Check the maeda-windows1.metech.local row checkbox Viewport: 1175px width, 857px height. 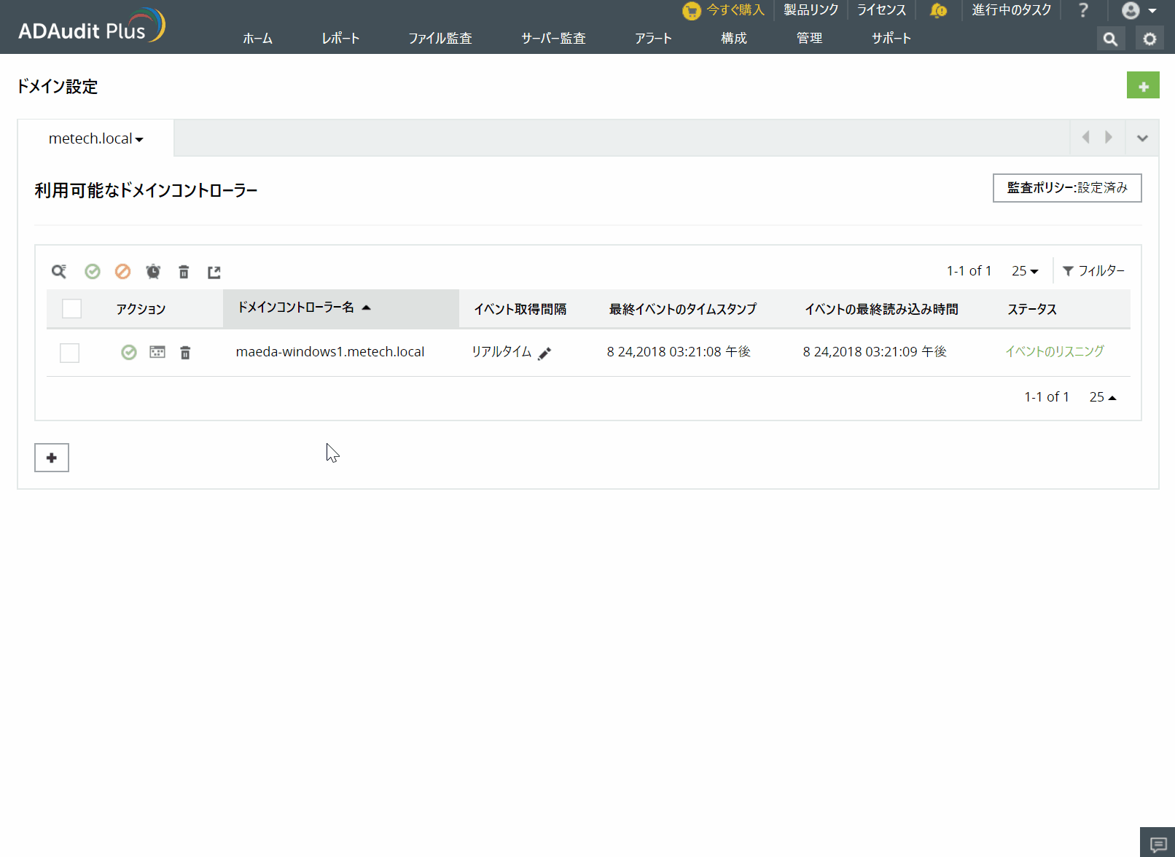click(70, 353)
